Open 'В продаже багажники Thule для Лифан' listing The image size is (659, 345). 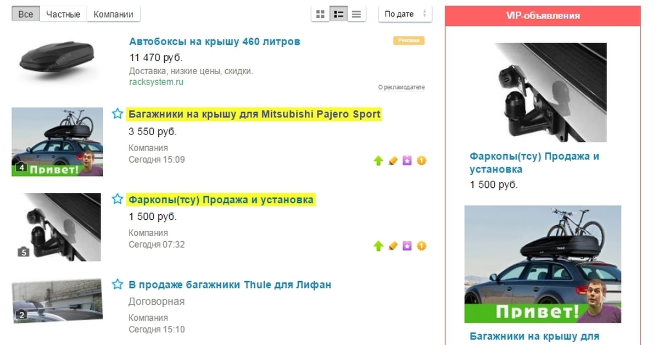pyautogui.click(x=230, y=285)
